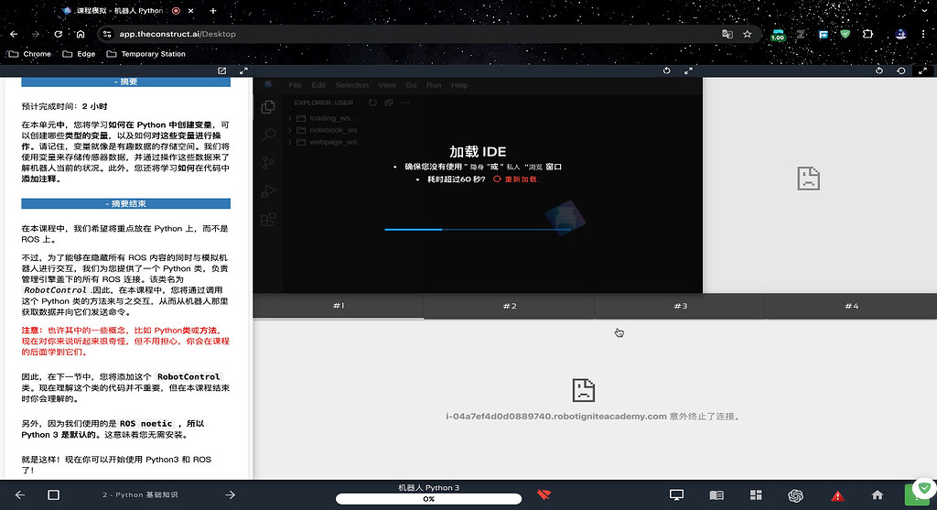Switch to terminal tab #1
Viewport: 937px width, 510px height.
point(339,306)
